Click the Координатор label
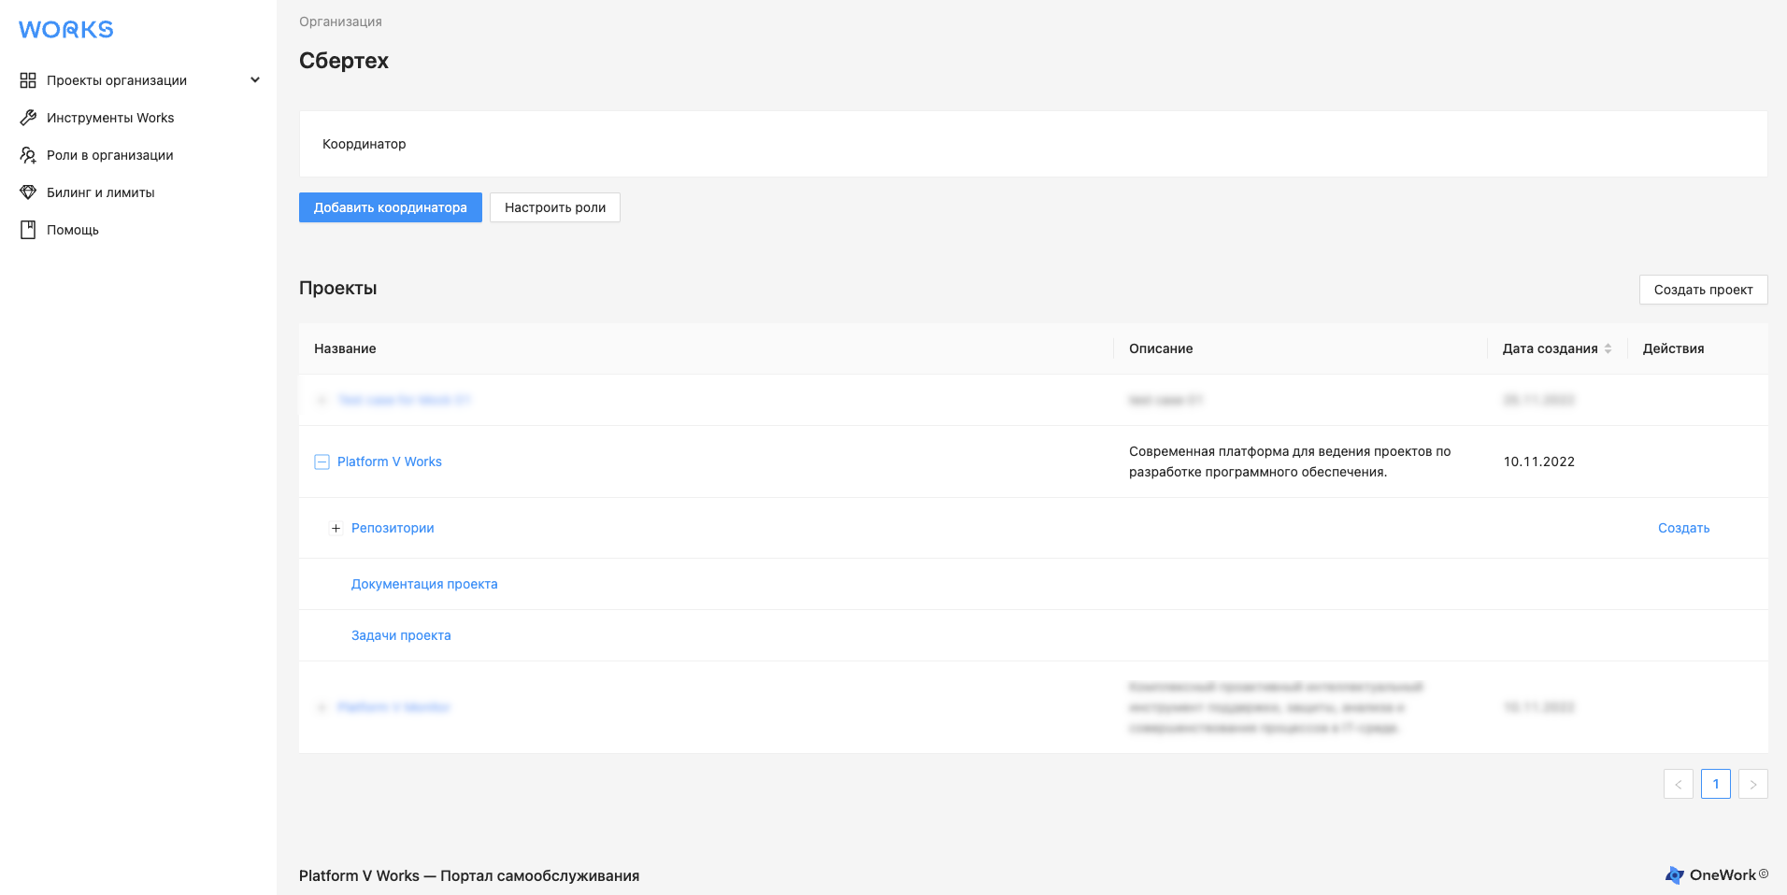This screenshot has width=1787, height=895. pos(365,144)
